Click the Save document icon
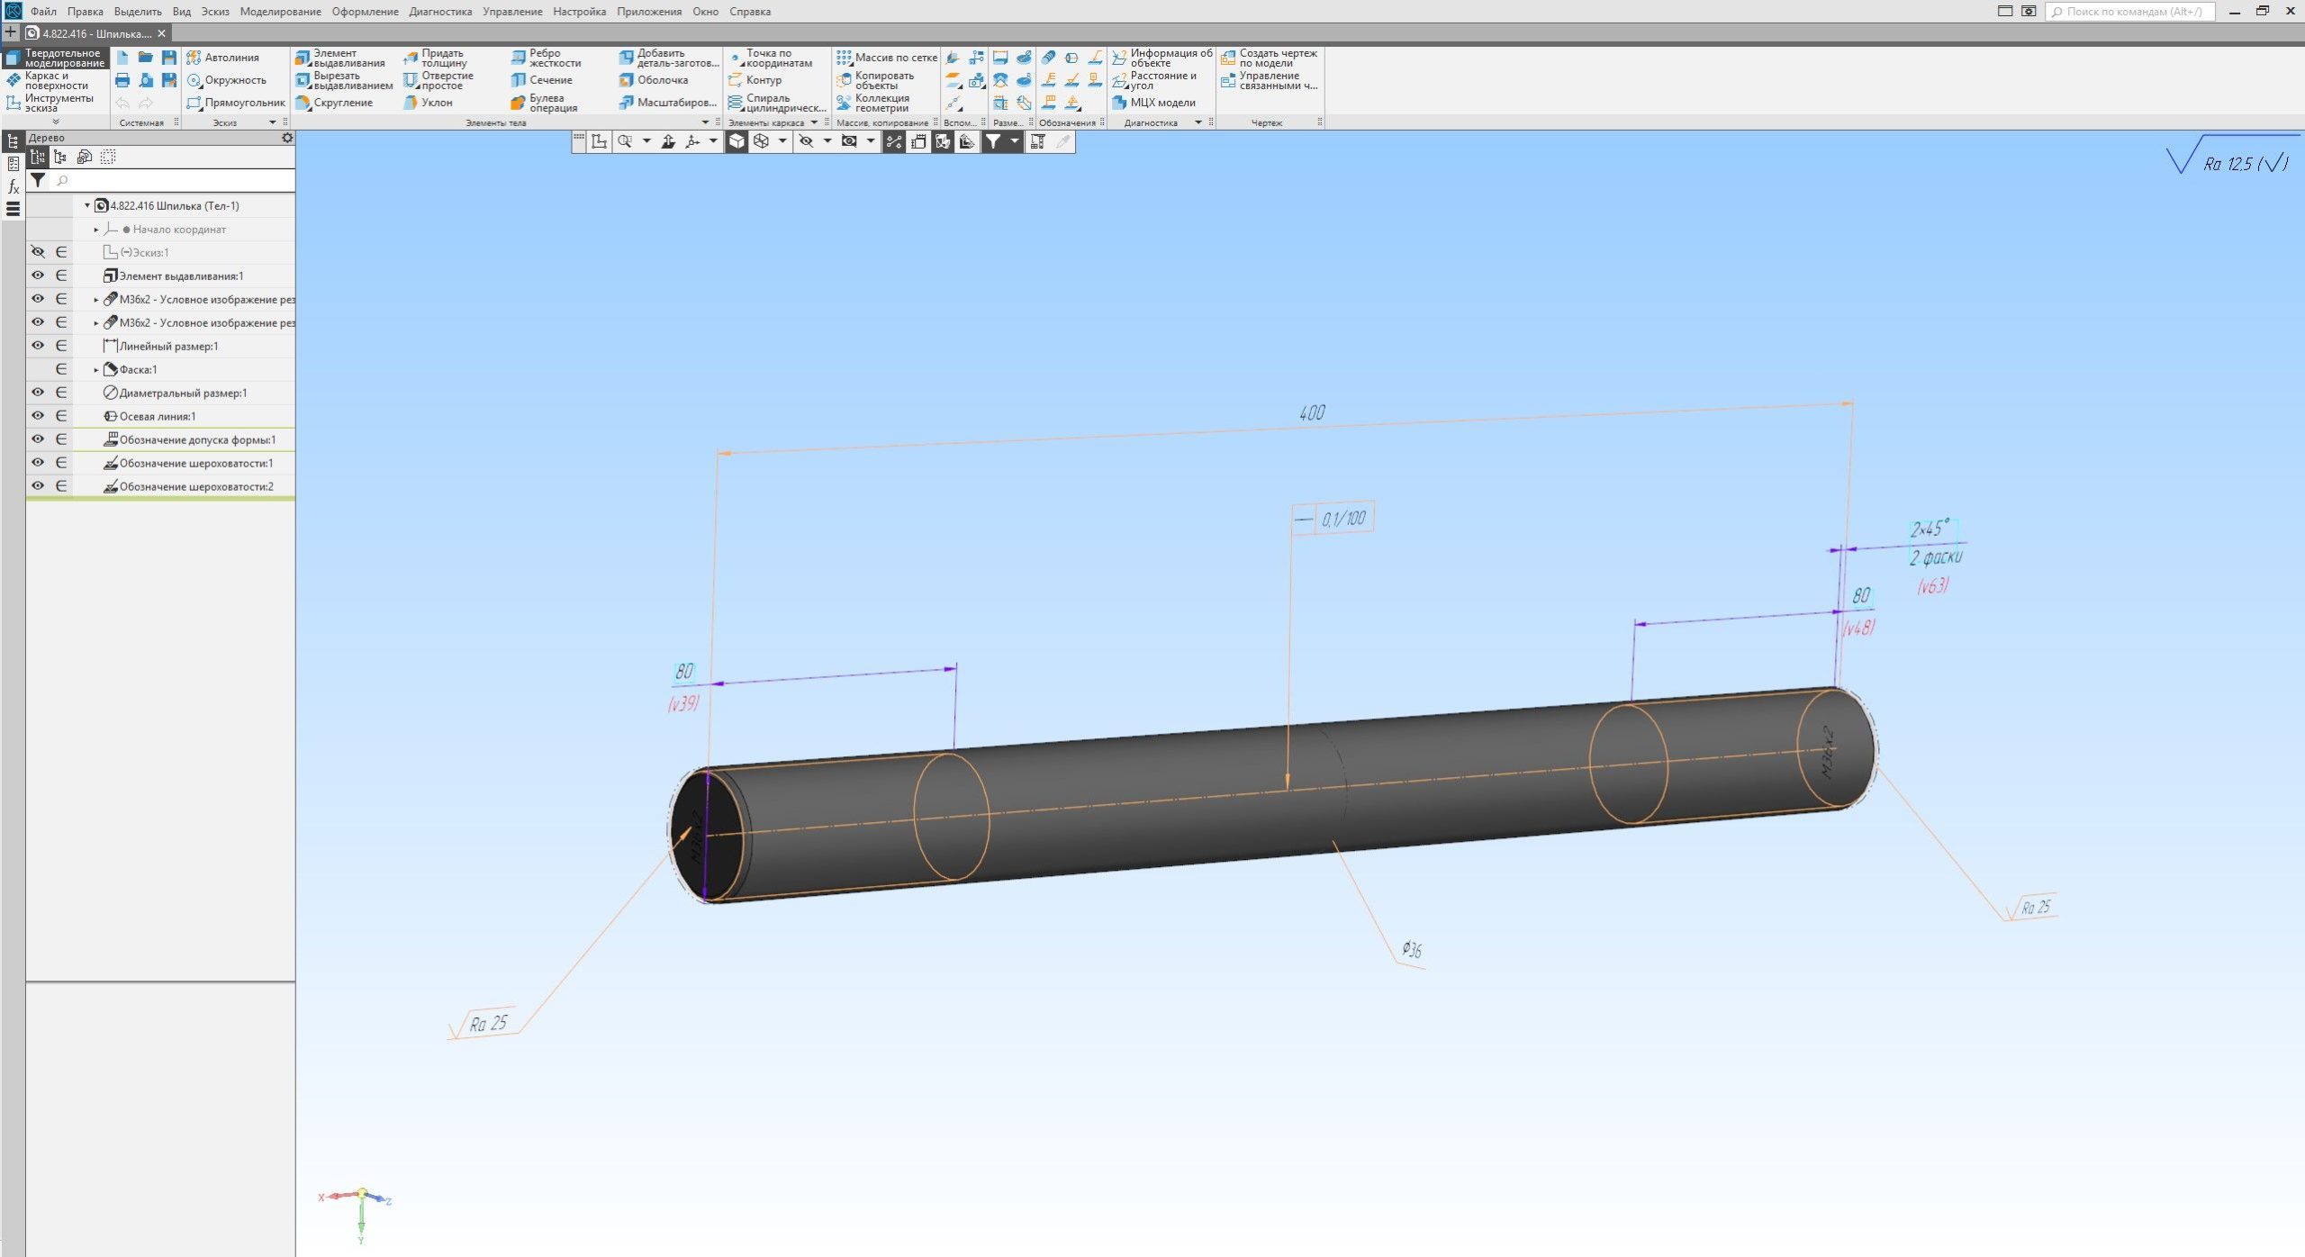This screenshot has width=2305, height=1257. [x=168, y=58]
